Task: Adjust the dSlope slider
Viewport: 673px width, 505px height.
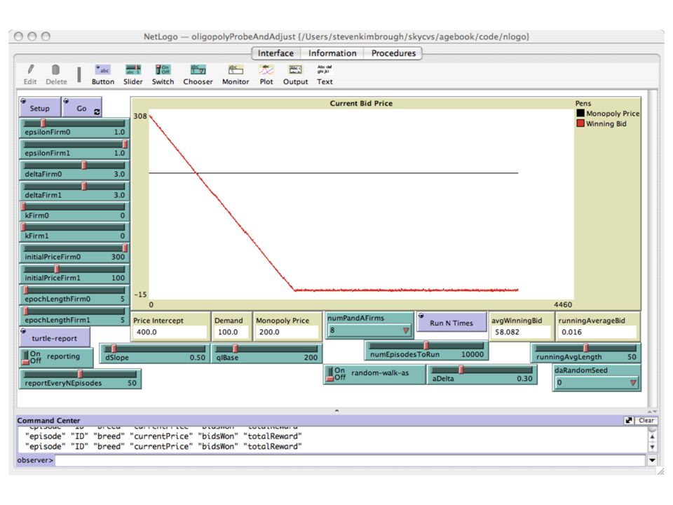Action: pos(155,353)
